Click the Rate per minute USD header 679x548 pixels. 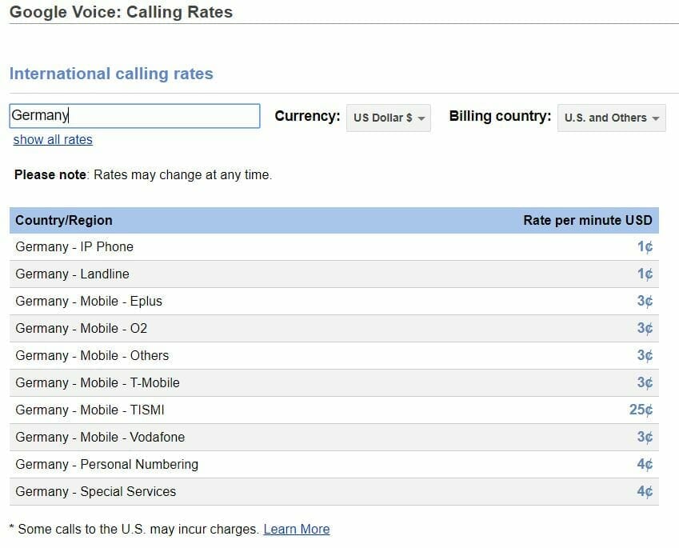click(x=588, y=220)
